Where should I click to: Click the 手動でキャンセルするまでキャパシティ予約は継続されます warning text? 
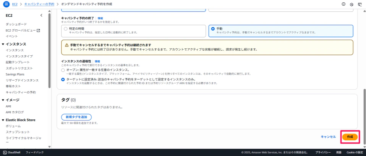pos(110,45)
